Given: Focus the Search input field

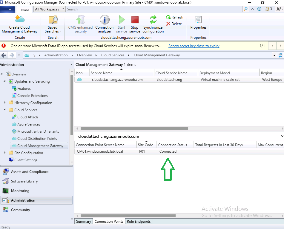Looking at the screenshot, I should tap(154, 9).
